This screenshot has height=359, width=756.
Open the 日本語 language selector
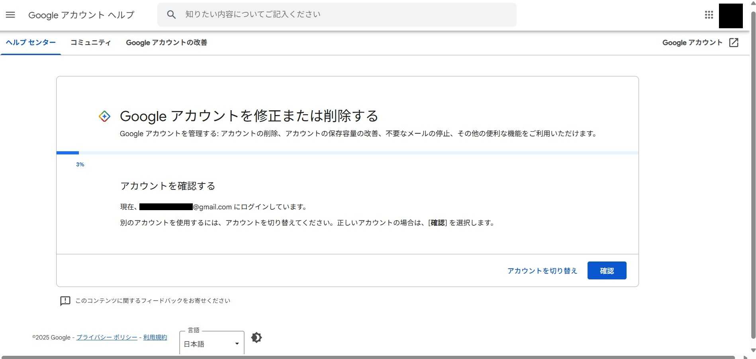pyautogui.click(x=195, y=344)
